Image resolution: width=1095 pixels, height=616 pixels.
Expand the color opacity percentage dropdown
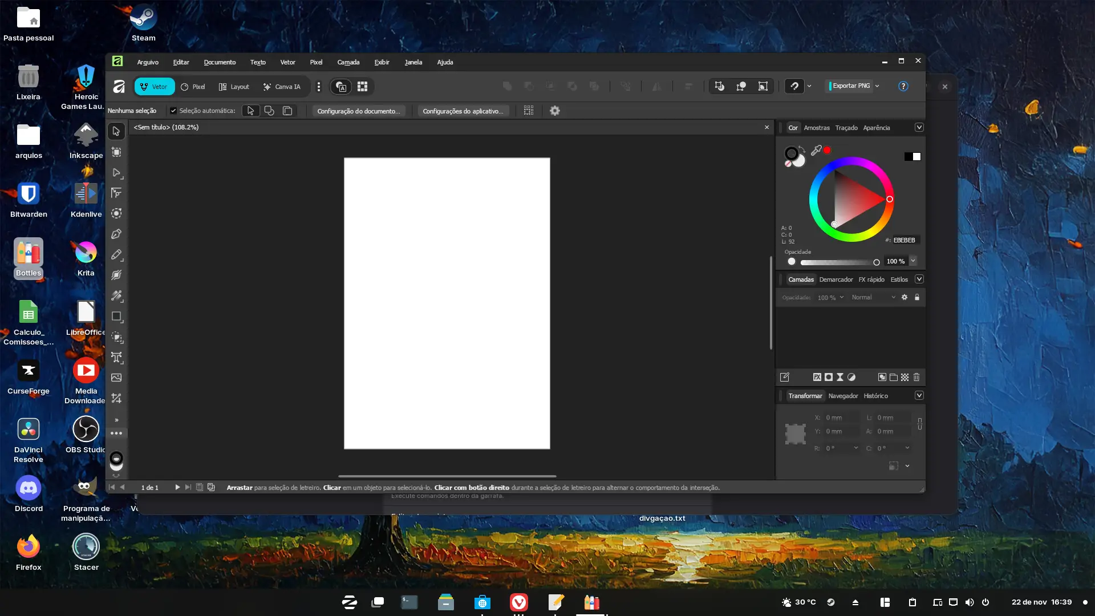[x=913, y=261]
